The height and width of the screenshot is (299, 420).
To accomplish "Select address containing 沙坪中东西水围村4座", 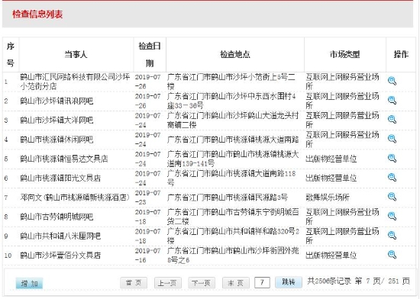I will click(x=231, y=101).
